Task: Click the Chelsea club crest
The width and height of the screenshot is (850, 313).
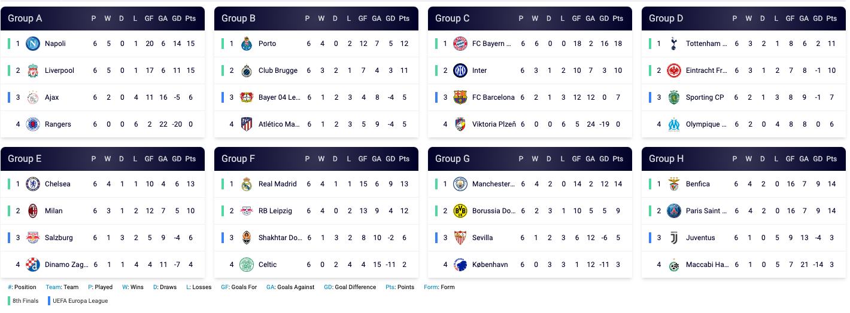Action: pyautogui.click(x=33, y=184)
